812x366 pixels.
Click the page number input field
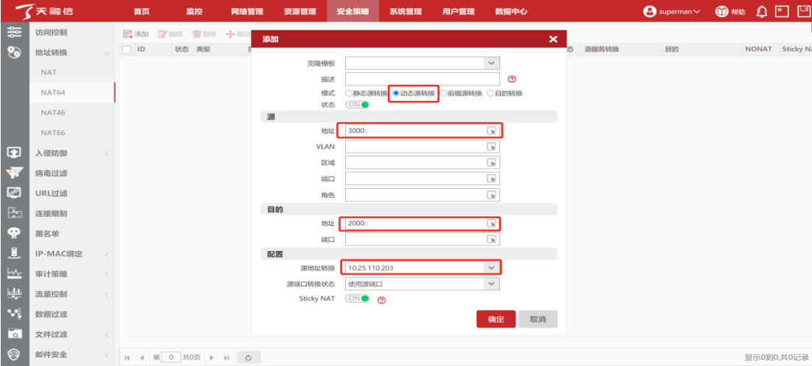click(171, 358)
